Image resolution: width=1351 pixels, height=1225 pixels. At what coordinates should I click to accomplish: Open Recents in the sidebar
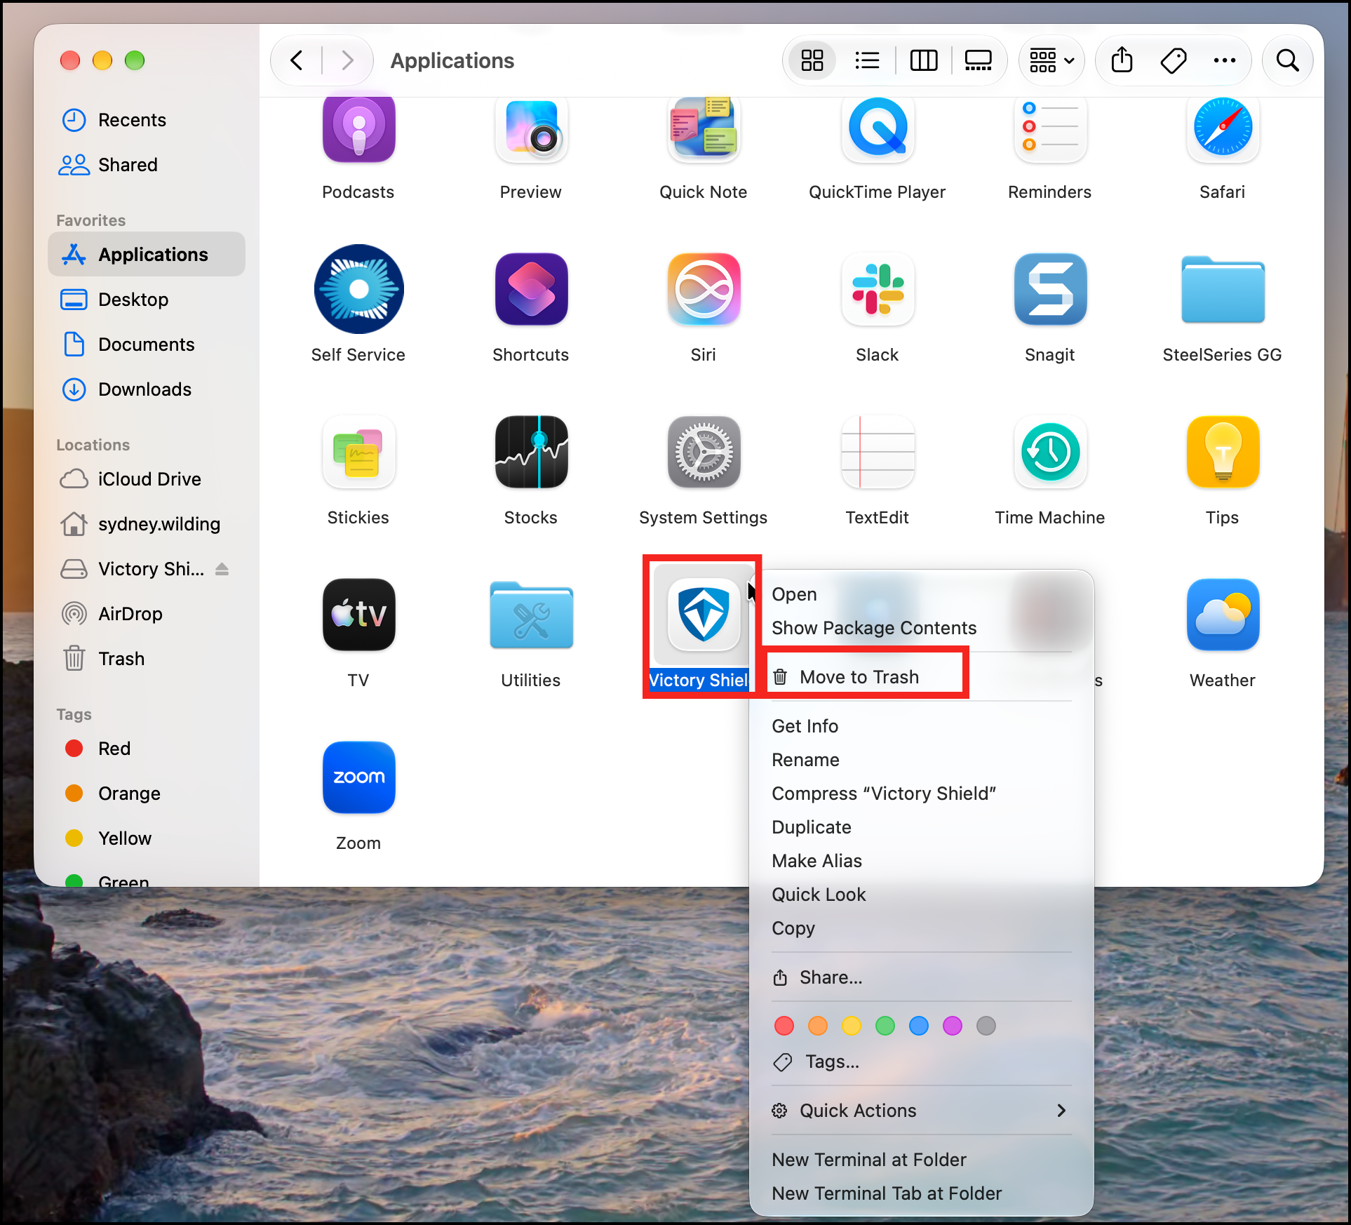coord(147,120)
